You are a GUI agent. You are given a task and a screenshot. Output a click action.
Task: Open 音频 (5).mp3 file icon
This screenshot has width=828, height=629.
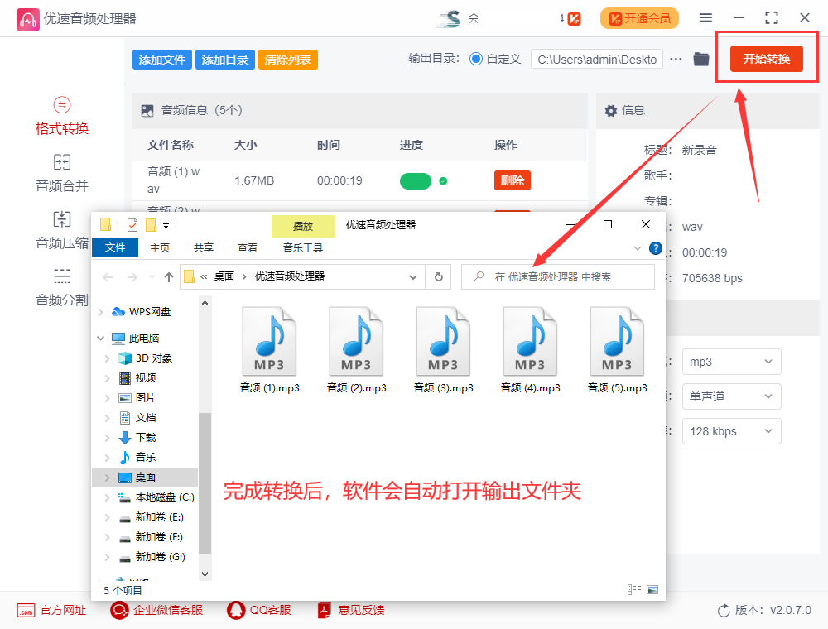618,342
